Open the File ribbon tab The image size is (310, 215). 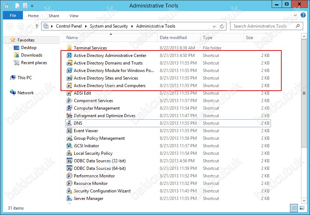[x=13, y=15]
